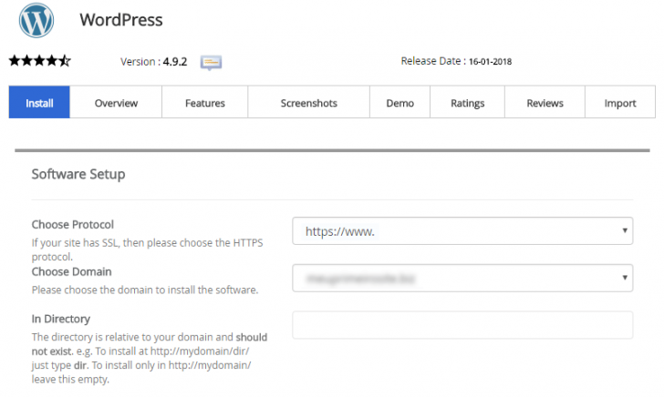
Task: Select the Install tab
Action: (x=39, y=102)
